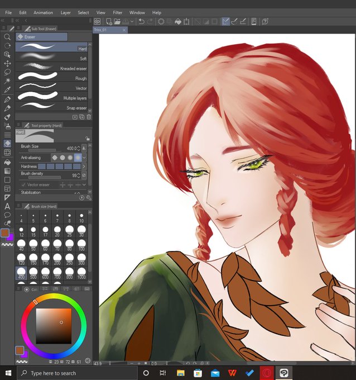
Task: Open the Clip Studio support help icon
Action: pos(265,22)
